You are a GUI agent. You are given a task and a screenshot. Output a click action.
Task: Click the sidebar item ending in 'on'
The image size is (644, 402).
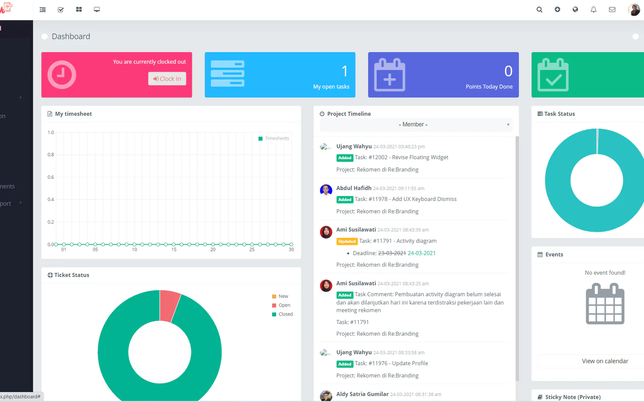pyautogui.click(x=3, y=116)
